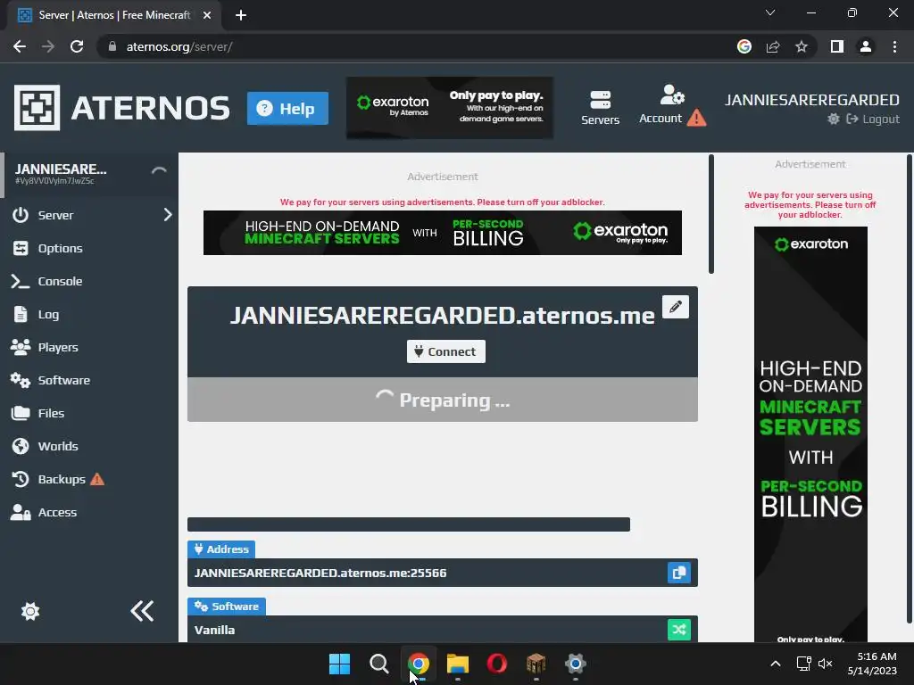Reload the current page
Screen dimensions: 914x685
pyautogui.click(x=77, y=46)
